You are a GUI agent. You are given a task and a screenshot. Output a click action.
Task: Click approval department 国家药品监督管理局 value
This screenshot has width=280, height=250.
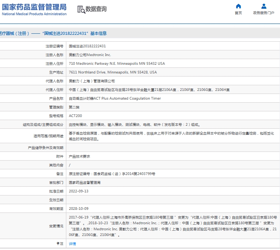(x=84, y=183)
